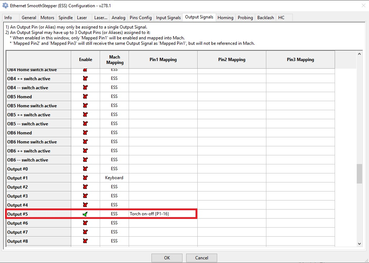Open the Torch on-off {P1-16} Pin1 mapping
The width and height of the screenshot is (369, 263).
click(163, 214)
